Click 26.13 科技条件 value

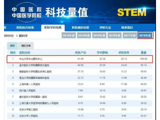pyautogui.click(x=124, y=59)
